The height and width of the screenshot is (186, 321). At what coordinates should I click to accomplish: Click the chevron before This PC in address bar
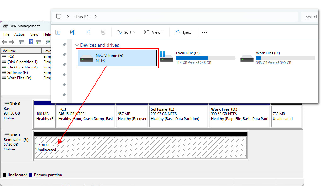[x=68, y=17]
